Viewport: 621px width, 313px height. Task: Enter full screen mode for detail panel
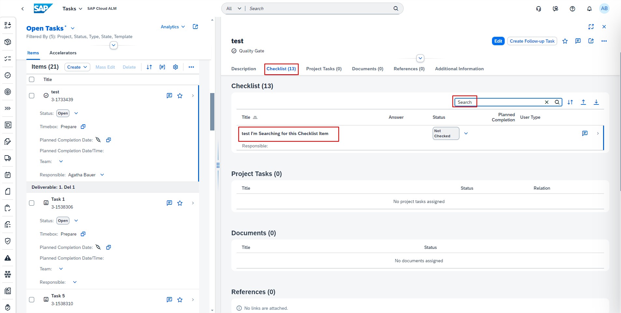coord(591,27)
